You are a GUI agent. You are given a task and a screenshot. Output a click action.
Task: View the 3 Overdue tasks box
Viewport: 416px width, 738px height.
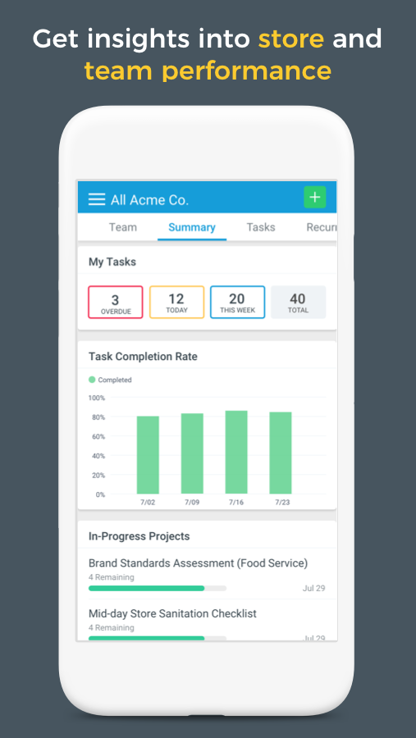click(116, 302)
